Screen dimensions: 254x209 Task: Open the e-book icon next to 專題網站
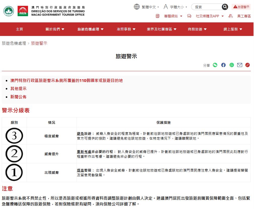[157, 16]
